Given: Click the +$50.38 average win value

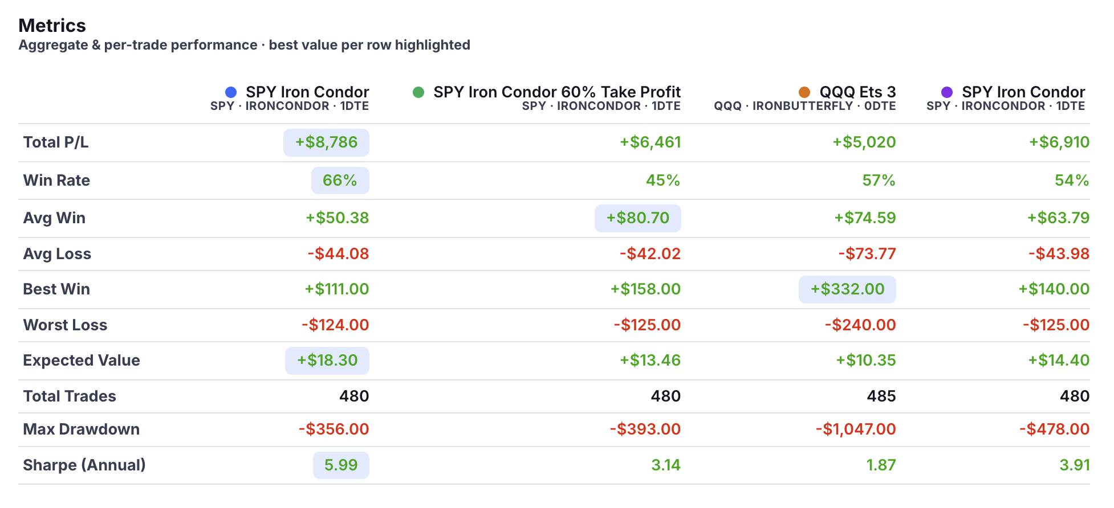Looking at the screenshot, I should pos(338,218).
